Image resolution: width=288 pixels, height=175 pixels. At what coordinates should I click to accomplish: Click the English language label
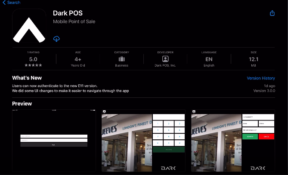pos(209,65)
